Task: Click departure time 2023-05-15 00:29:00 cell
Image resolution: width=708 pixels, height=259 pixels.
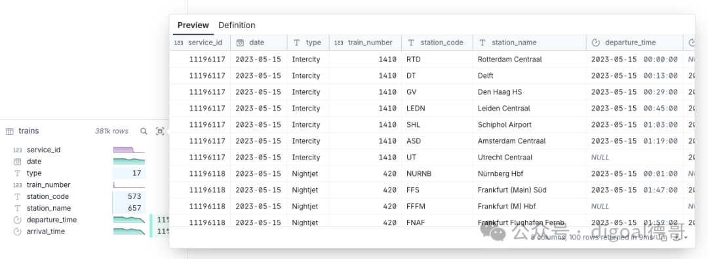Action: click(x=635, y=92)
